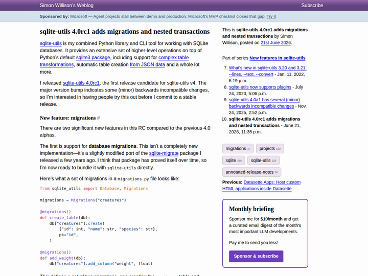This screenshot has height=276, width=368.
Task: Select the 'annotated-release-notes' tag
Action: tap(251, 172)
